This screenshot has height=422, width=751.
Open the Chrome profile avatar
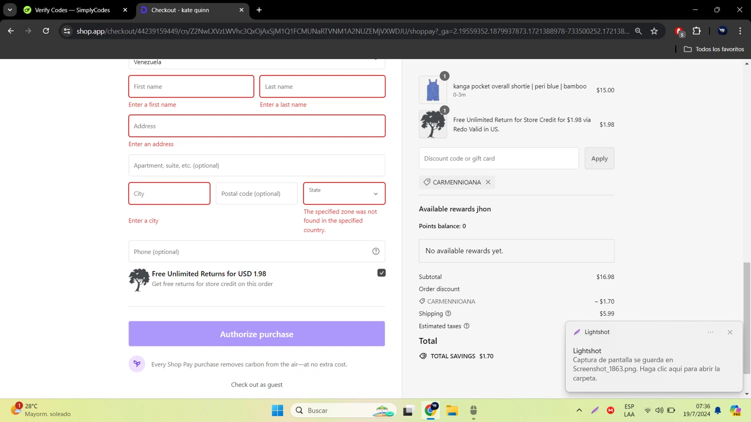(722, 31)
